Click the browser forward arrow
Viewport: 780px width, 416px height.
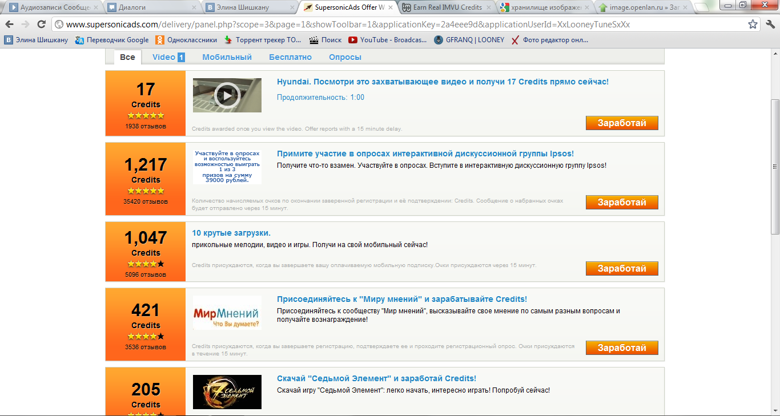25,25
